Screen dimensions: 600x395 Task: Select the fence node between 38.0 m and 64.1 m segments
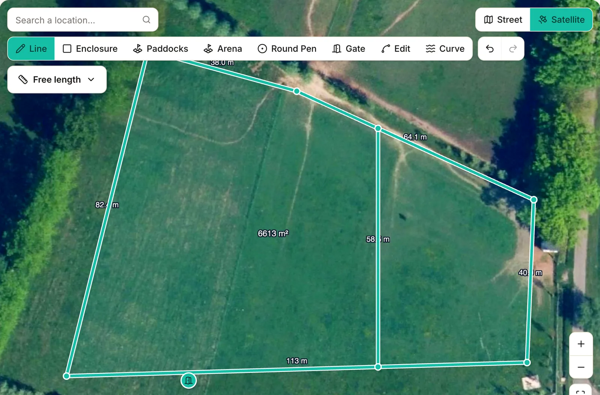coord(297,91)
